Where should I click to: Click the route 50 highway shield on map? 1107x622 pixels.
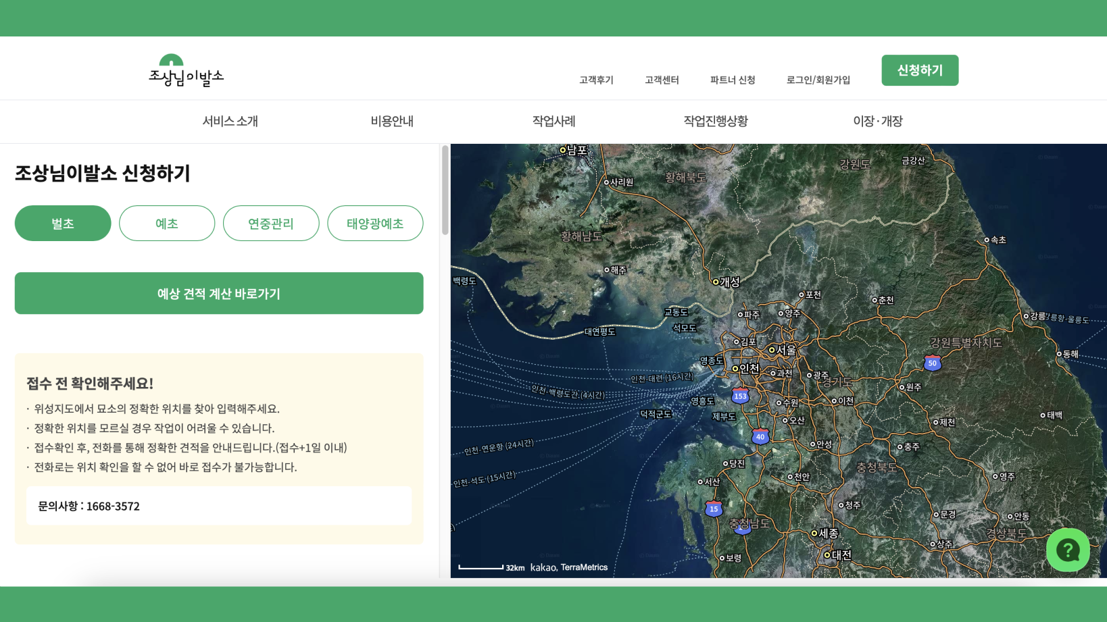click(x=932, y=363)
